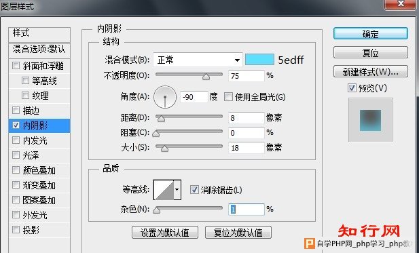Expand the contour picker arrow
Screen dimensions: 419x253
(177, 190)
